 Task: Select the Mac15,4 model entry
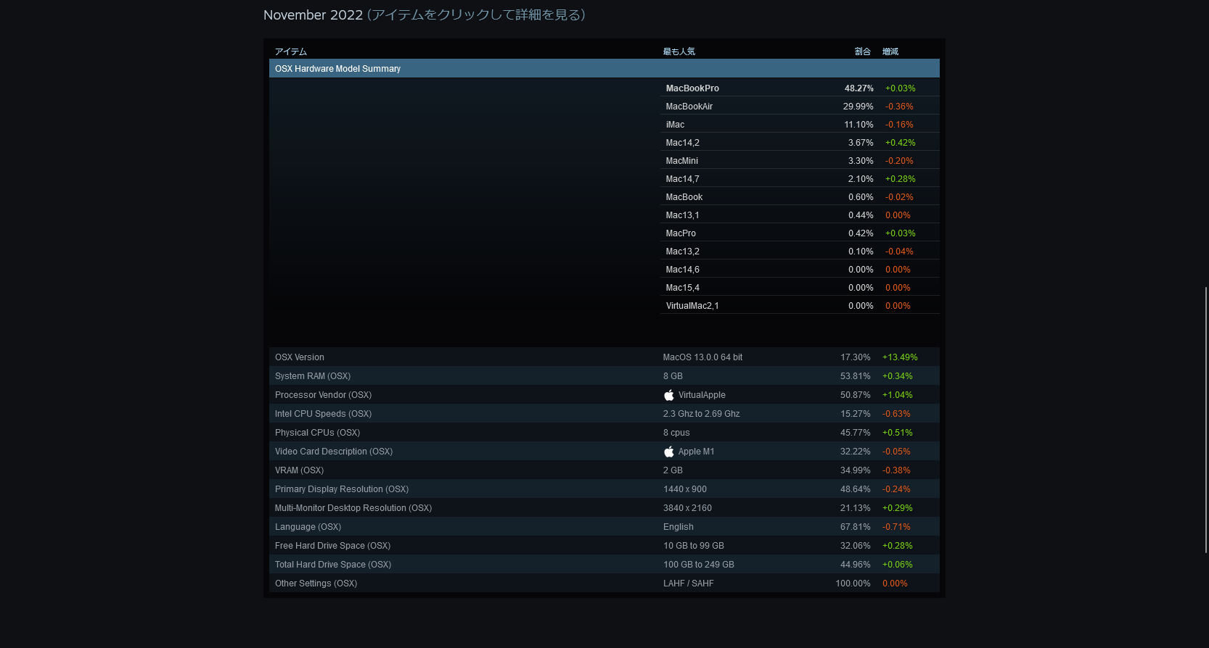(x=800, y=288)
